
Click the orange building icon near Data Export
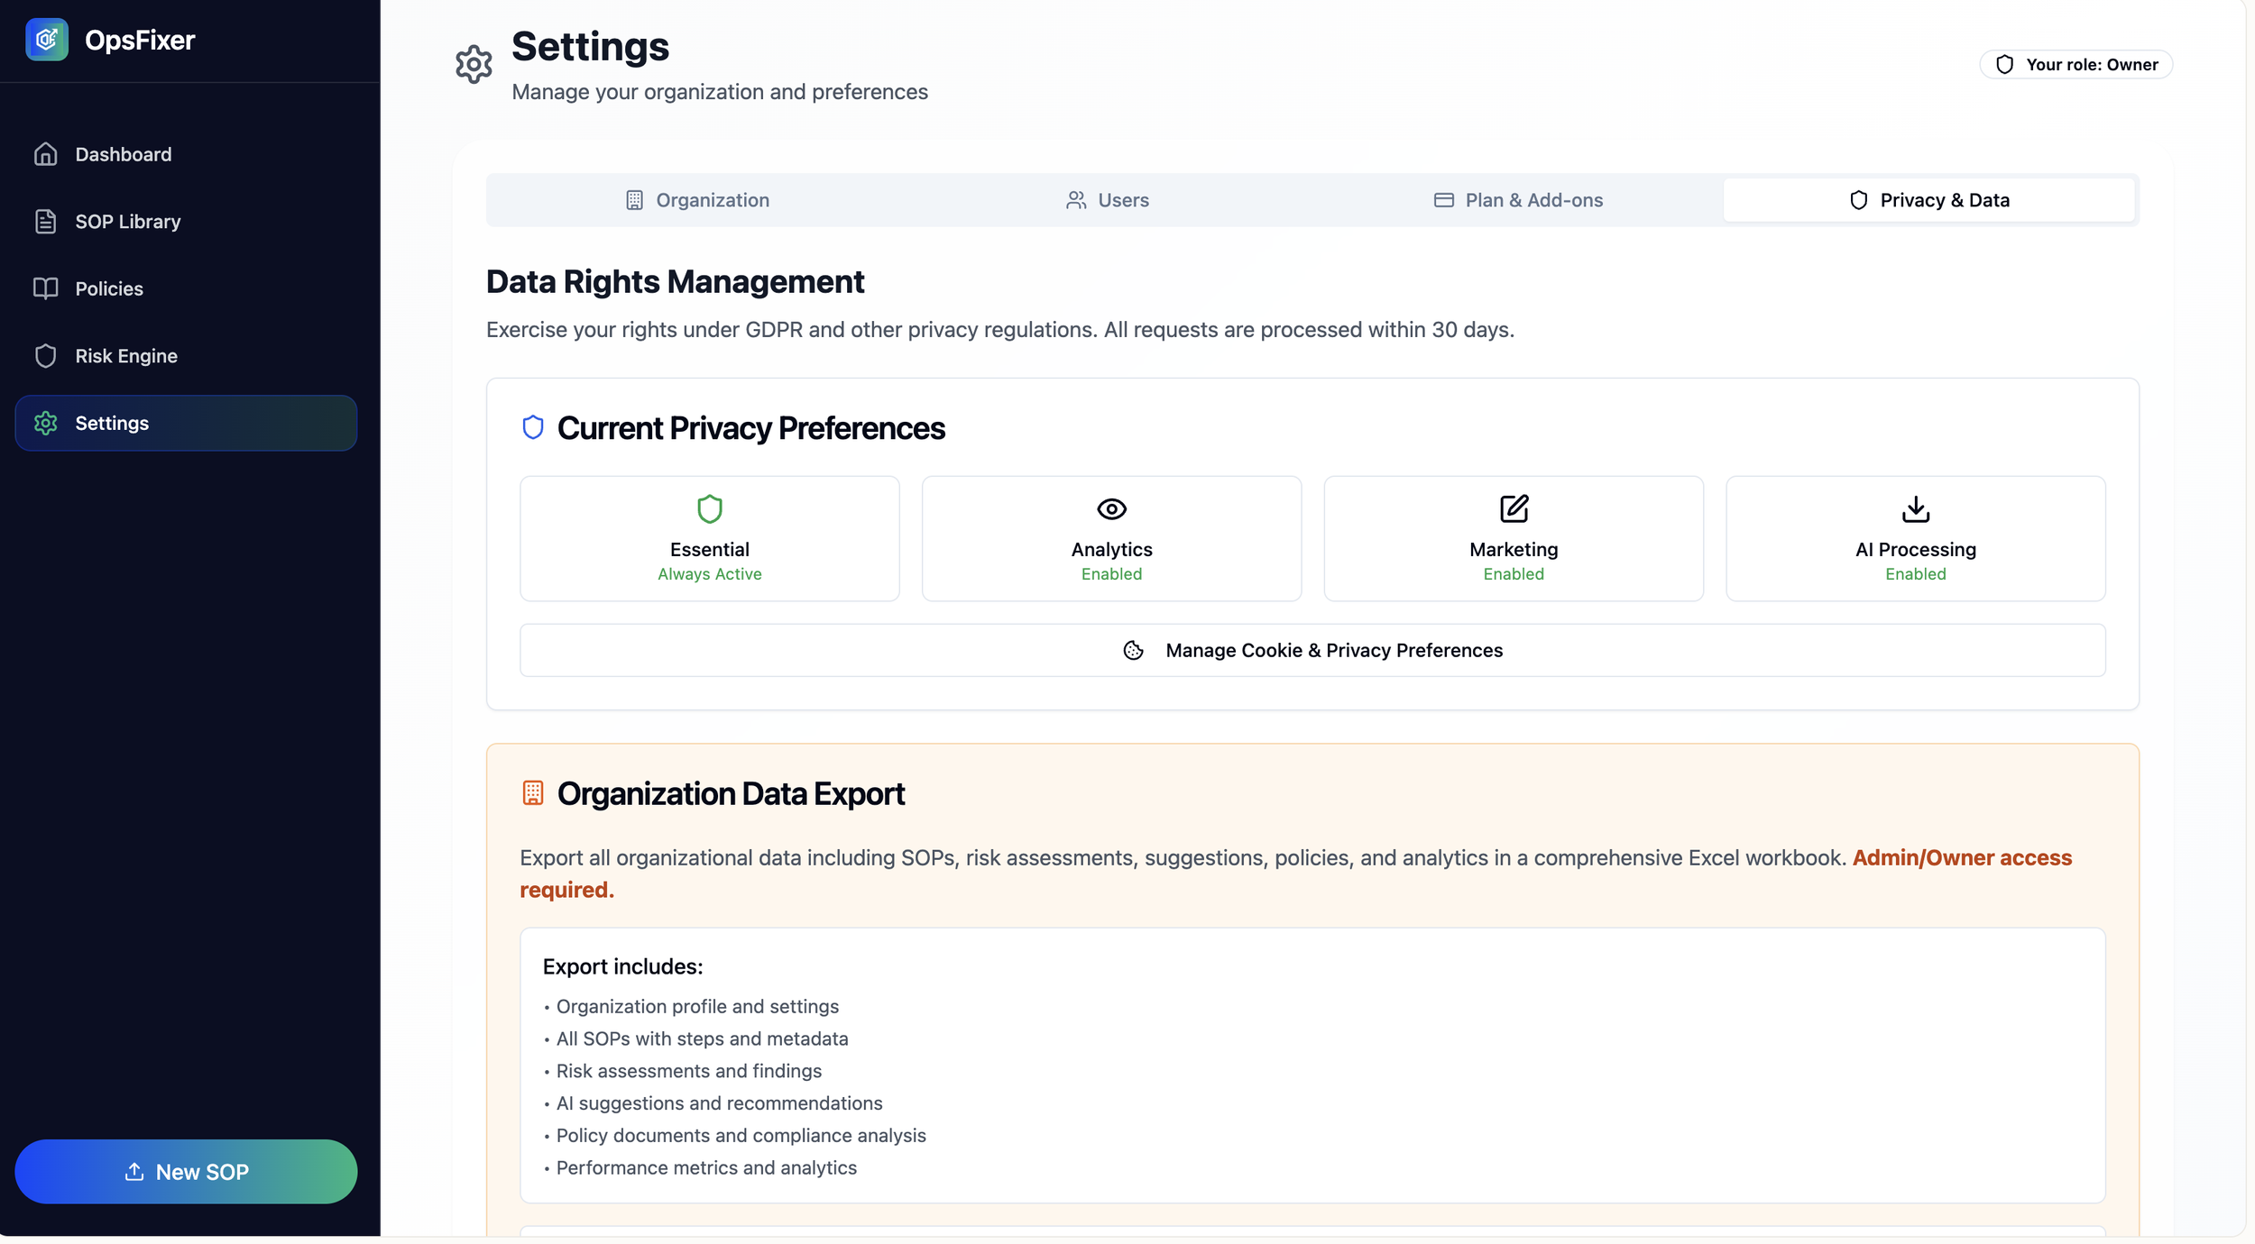pos(533,792)
